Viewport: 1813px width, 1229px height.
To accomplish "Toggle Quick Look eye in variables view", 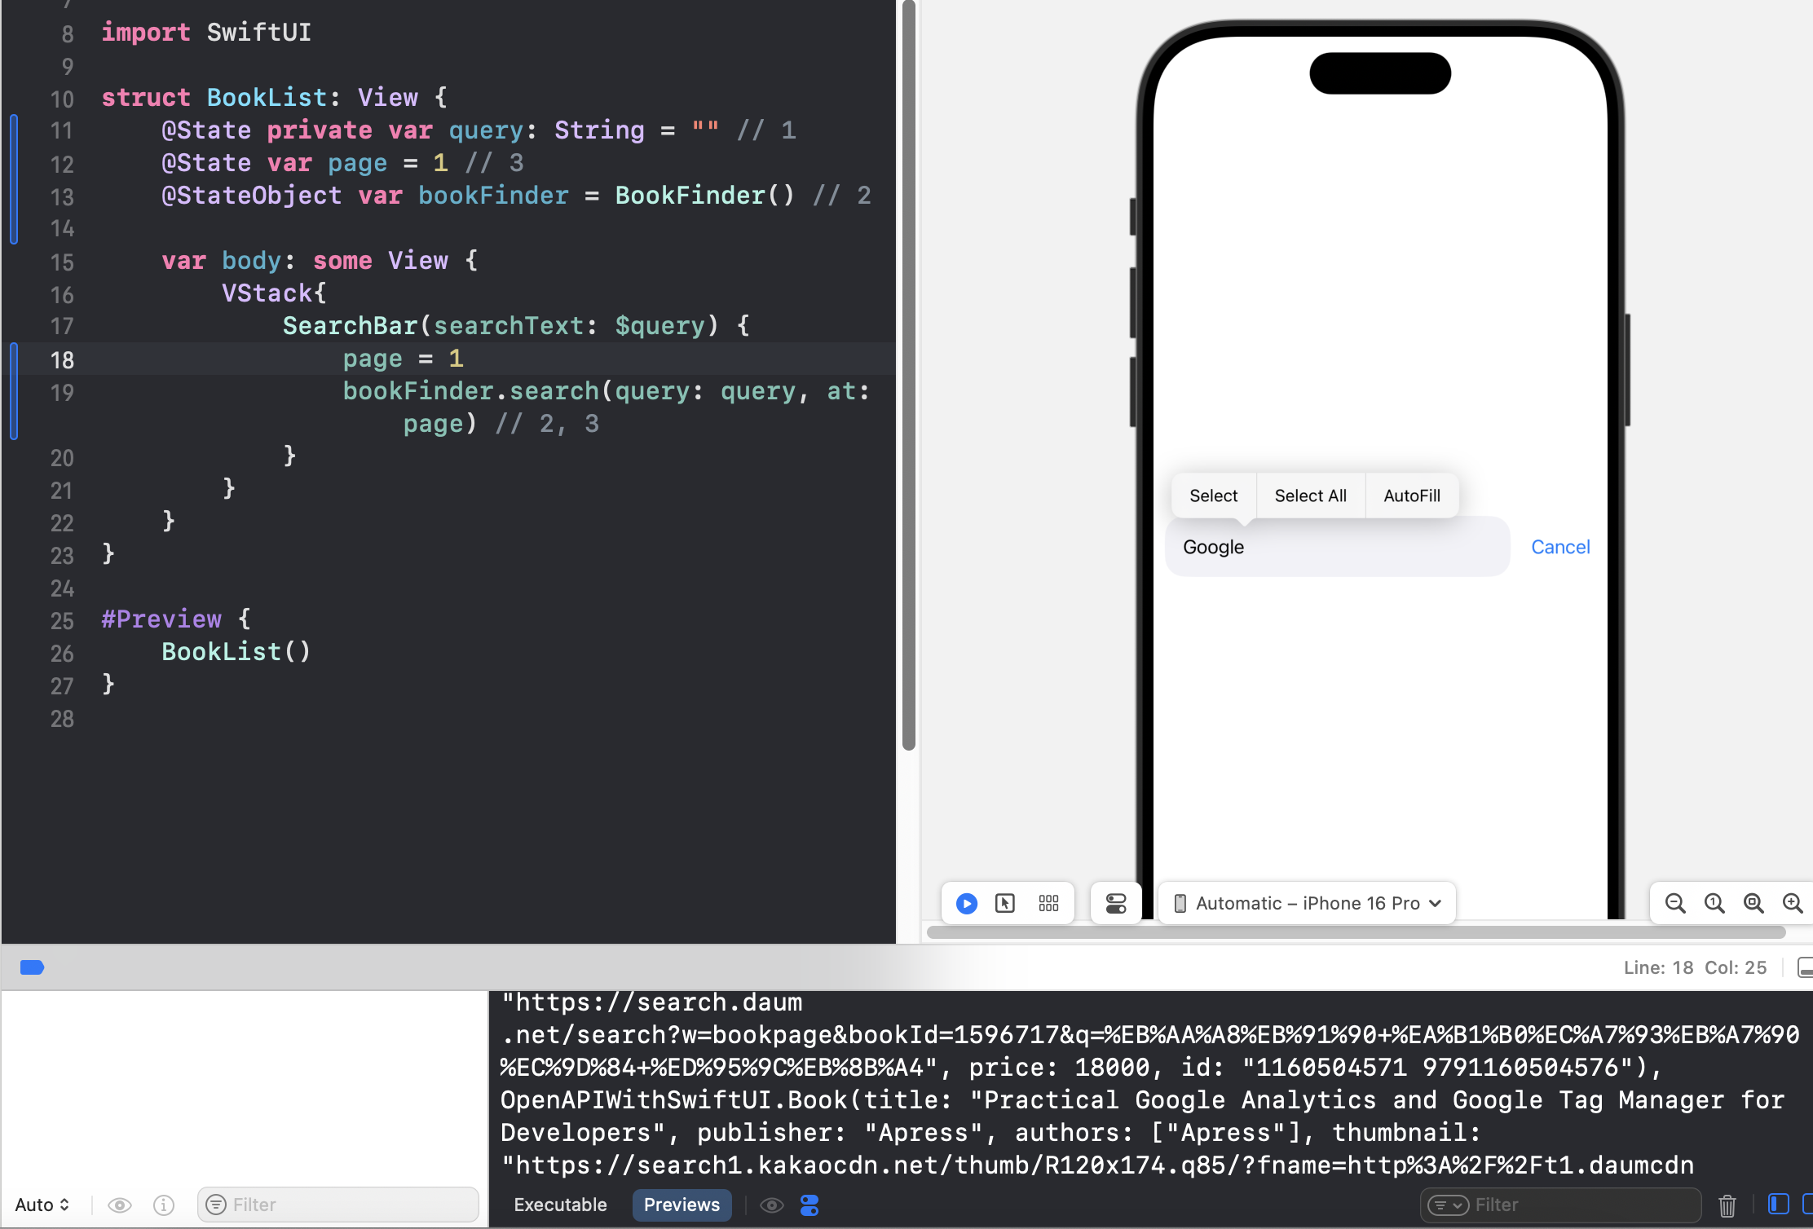I will (120, 1205).
